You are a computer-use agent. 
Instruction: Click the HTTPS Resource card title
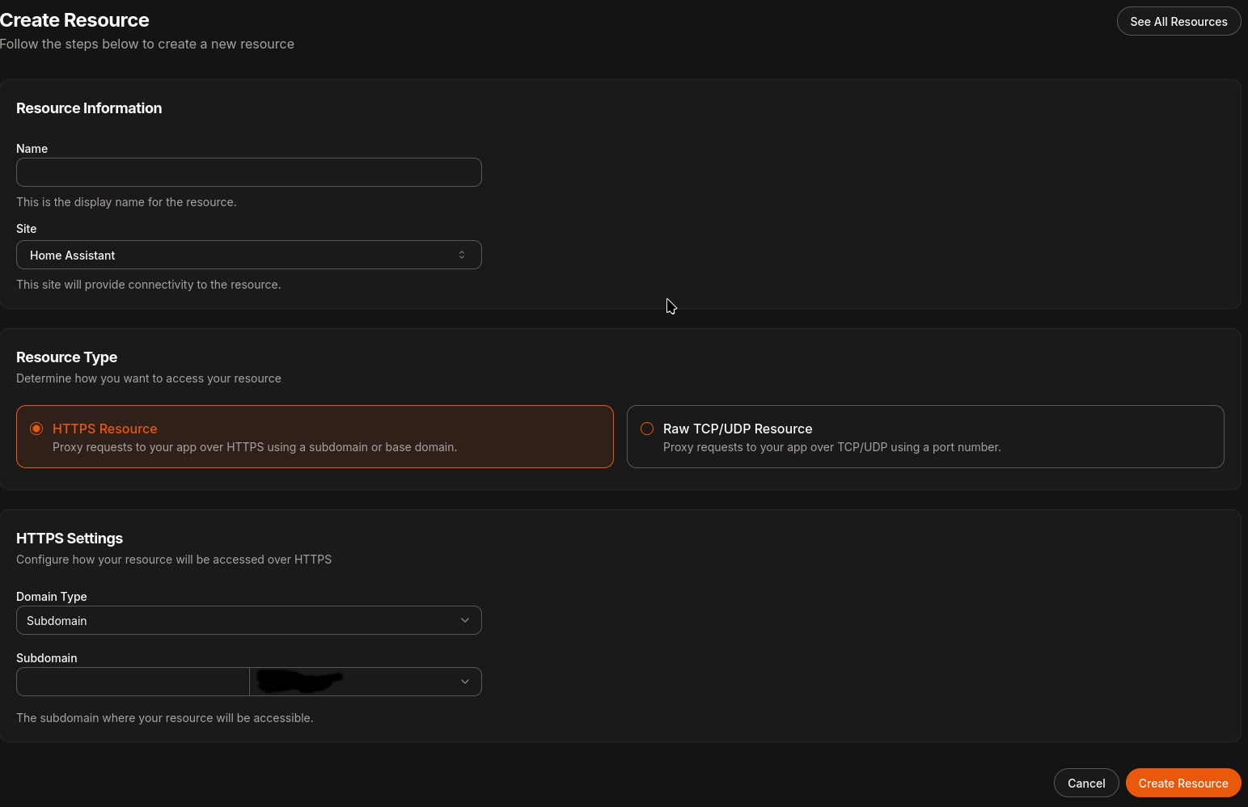pyautogui.click(x=105, y=429)
